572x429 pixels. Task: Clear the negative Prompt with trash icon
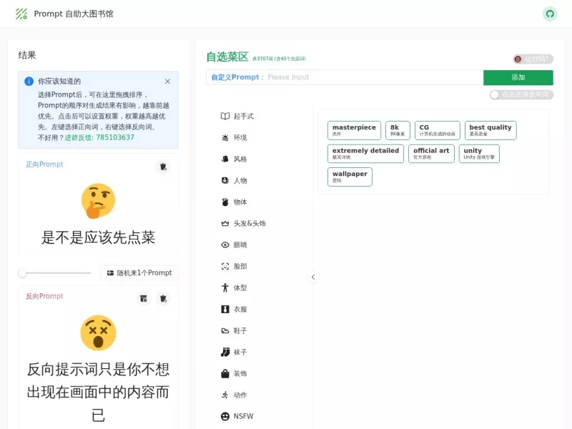point(163,299)
